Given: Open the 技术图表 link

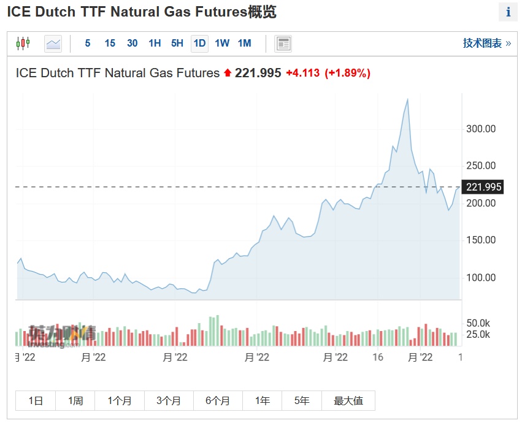Looking at the screenshot, I should click(x=486, y=44).
